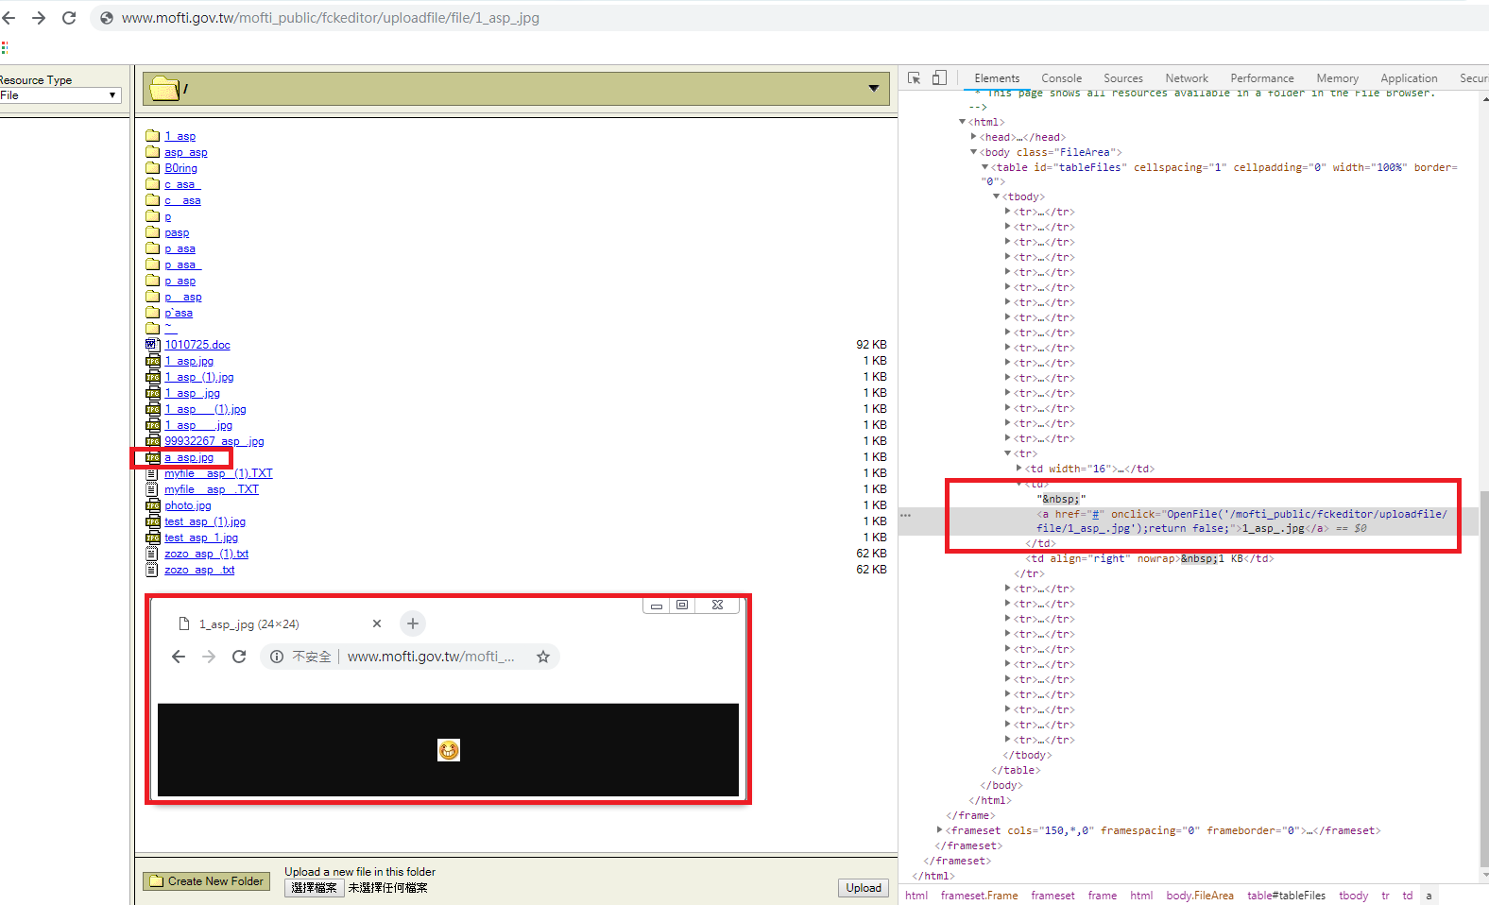
Task: Toggle DevTools device toolbar icon
Action: coord(939,77)
